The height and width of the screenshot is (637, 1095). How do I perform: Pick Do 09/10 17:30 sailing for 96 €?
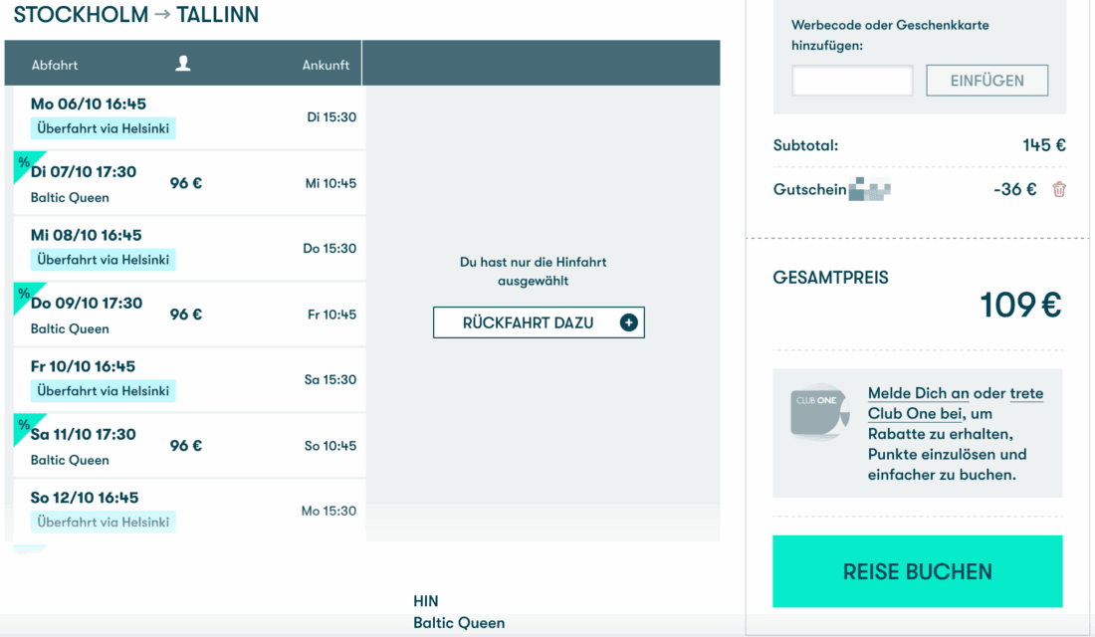(189, 315)
